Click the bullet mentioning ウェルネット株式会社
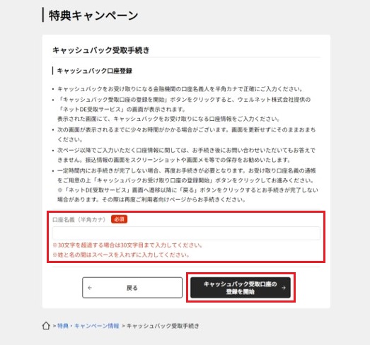Image resolution: width=370 pixels, height=345 pixels. [x=184, y=109]
